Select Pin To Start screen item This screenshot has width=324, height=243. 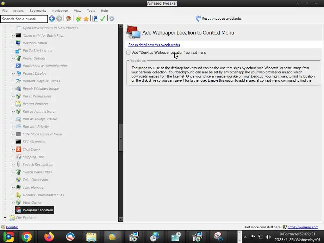tap(37, 51)
